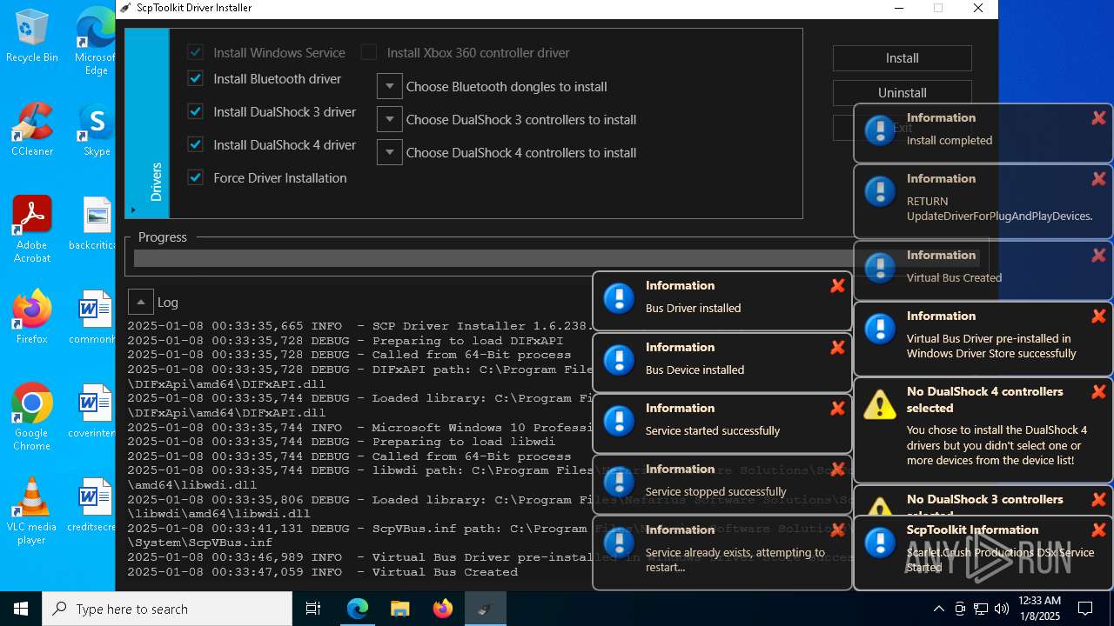The height and width of the screenshot is (626, 1114).
Task: Select ScpToolkit installer taskbar icon
Action: [485, 609]
